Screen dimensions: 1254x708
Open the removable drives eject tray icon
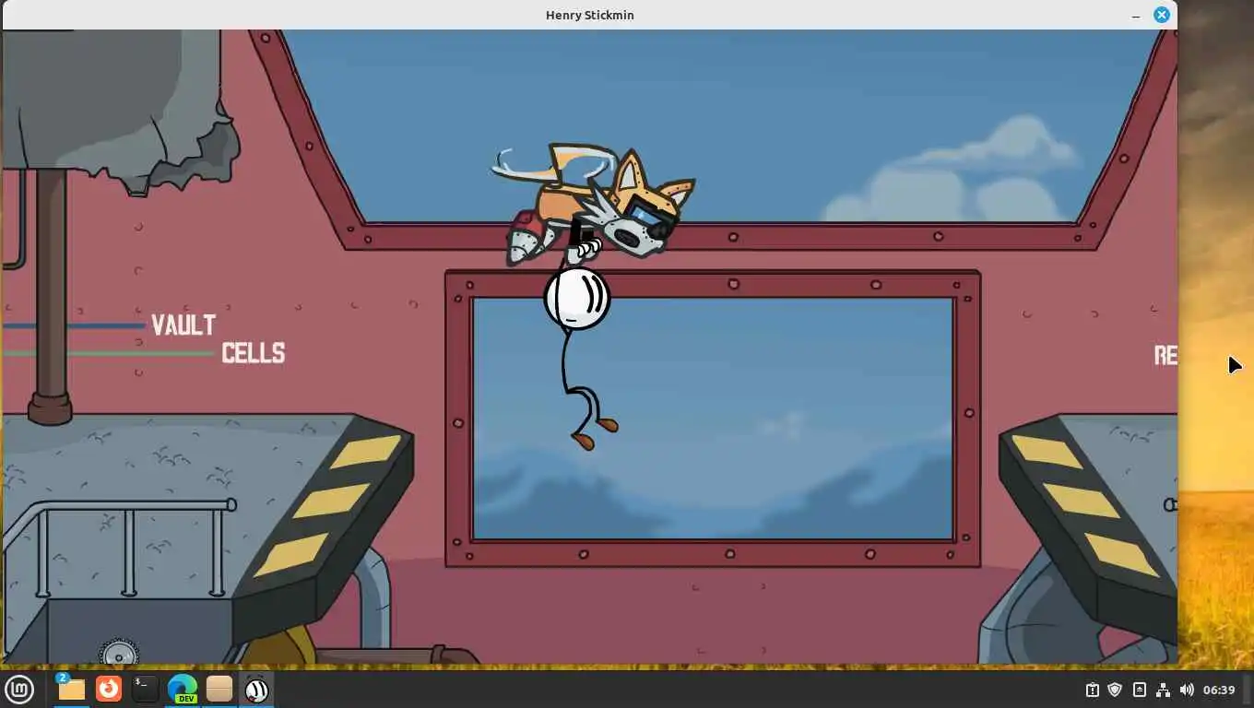tap(1139, 690)
